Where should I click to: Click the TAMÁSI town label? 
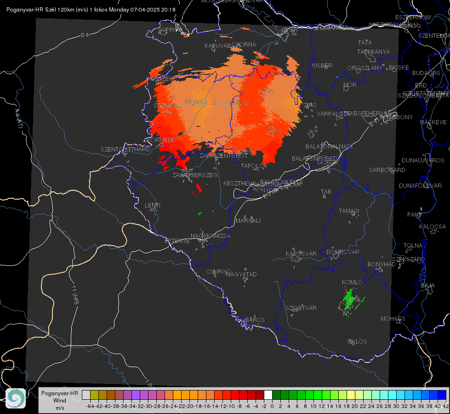(x=349, y=211)
